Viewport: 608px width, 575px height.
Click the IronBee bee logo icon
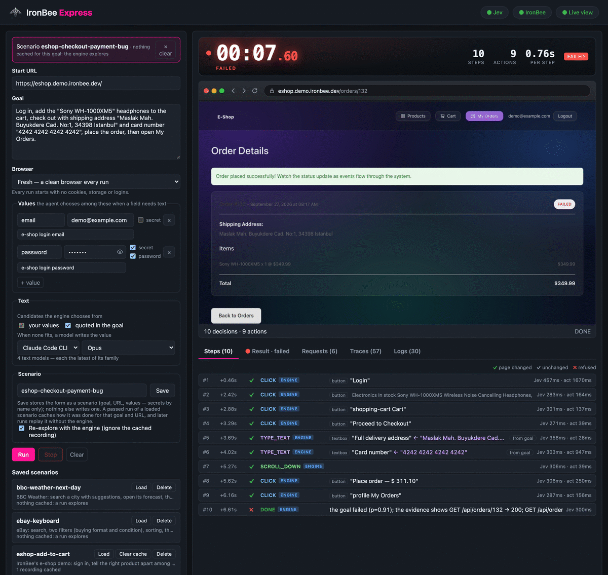point(16,12)
